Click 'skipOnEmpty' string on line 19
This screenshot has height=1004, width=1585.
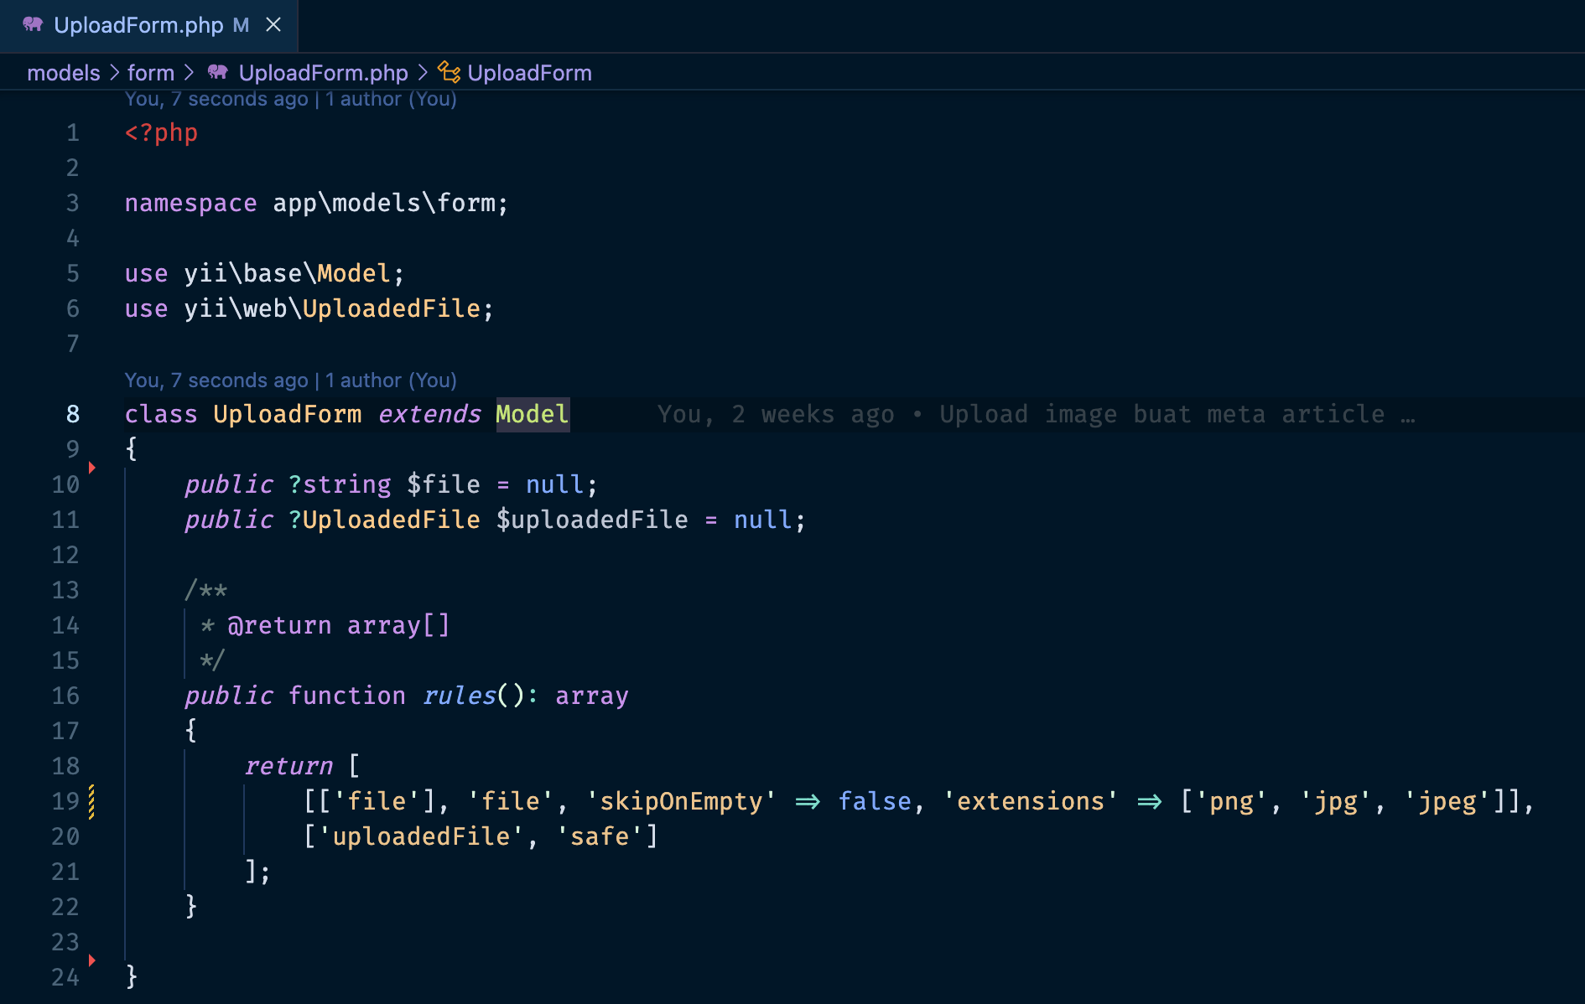pos(681,801)
